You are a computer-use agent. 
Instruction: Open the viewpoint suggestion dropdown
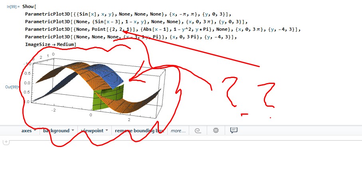[95, 131]
